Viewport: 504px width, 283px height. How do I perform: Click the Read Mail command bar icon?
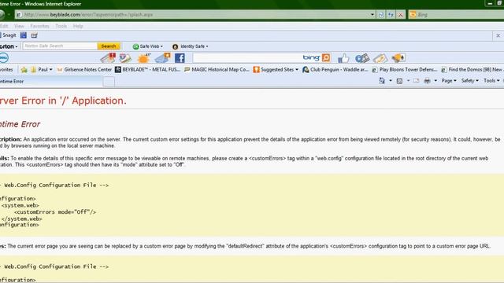click(x=417, y=80)
